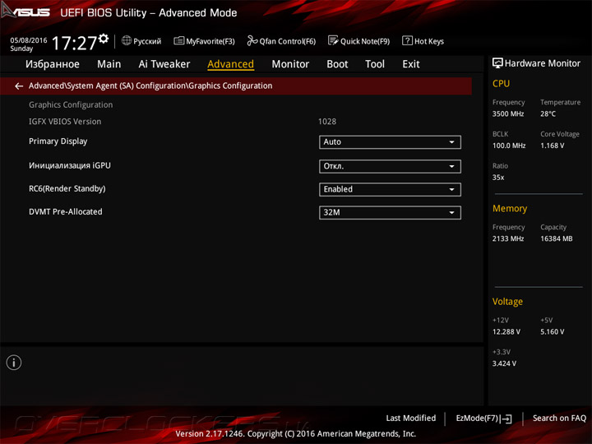Click memory capacity 16384 MB
The width and height of the screenshot is (592, 444).
(x=557, y=238)
